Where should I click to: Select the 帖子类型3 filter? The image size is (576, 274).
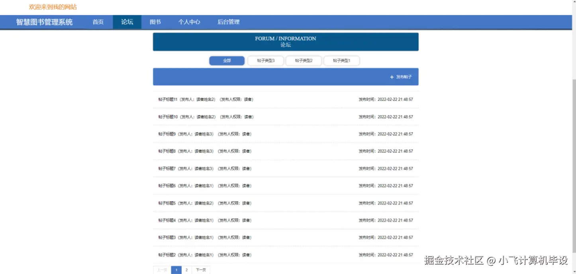[265, 61]
